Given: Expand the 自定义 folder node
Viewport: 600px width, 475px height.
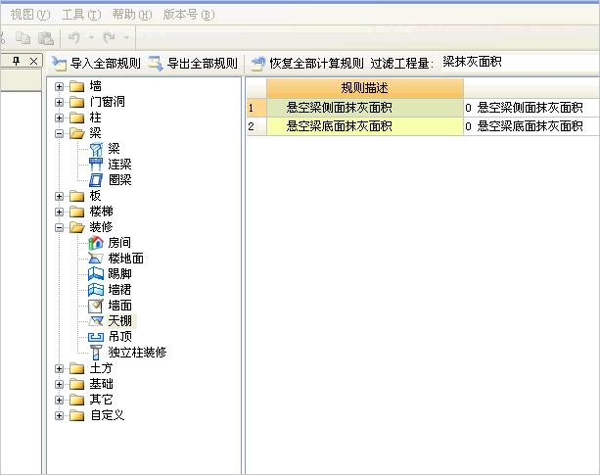Looking at the screenshot, I should pyautogui.click(x=59, y=415).
